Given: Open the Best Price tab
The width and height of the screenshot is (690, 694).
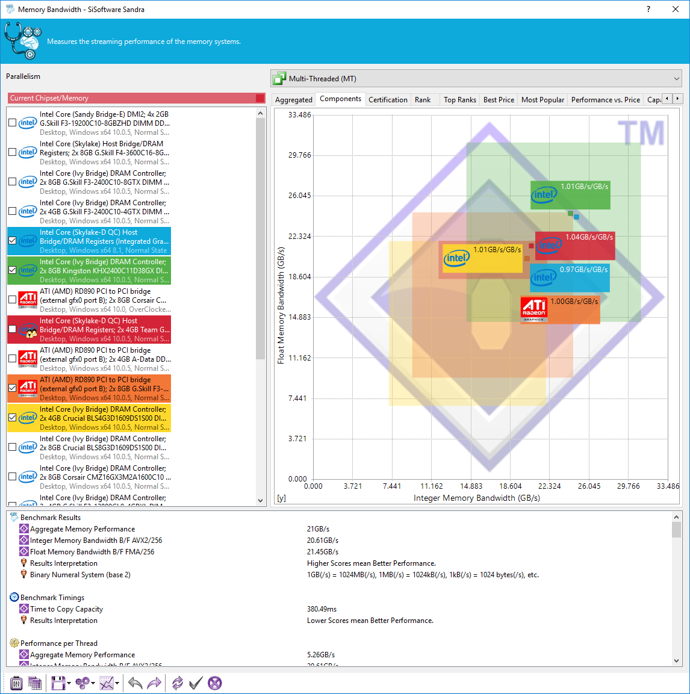Looking at the screenshot, I should click(x=499, y=99).
